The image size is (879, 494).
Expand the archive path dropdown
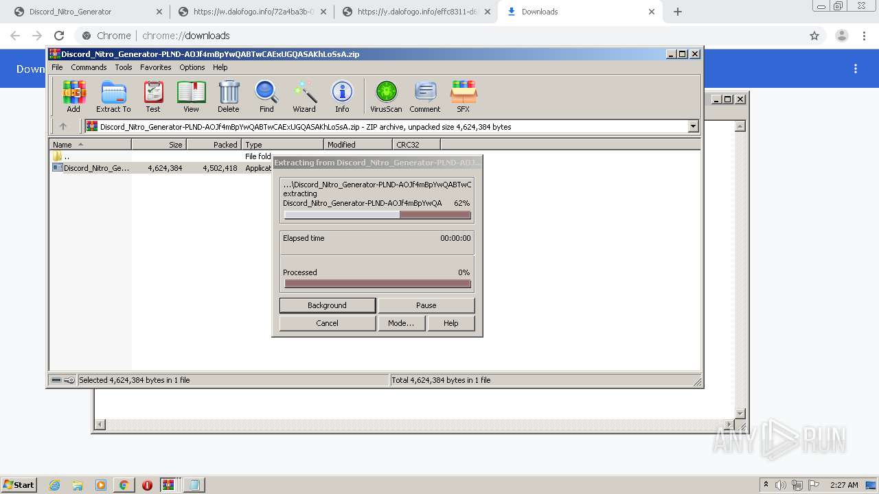[693, 126]
